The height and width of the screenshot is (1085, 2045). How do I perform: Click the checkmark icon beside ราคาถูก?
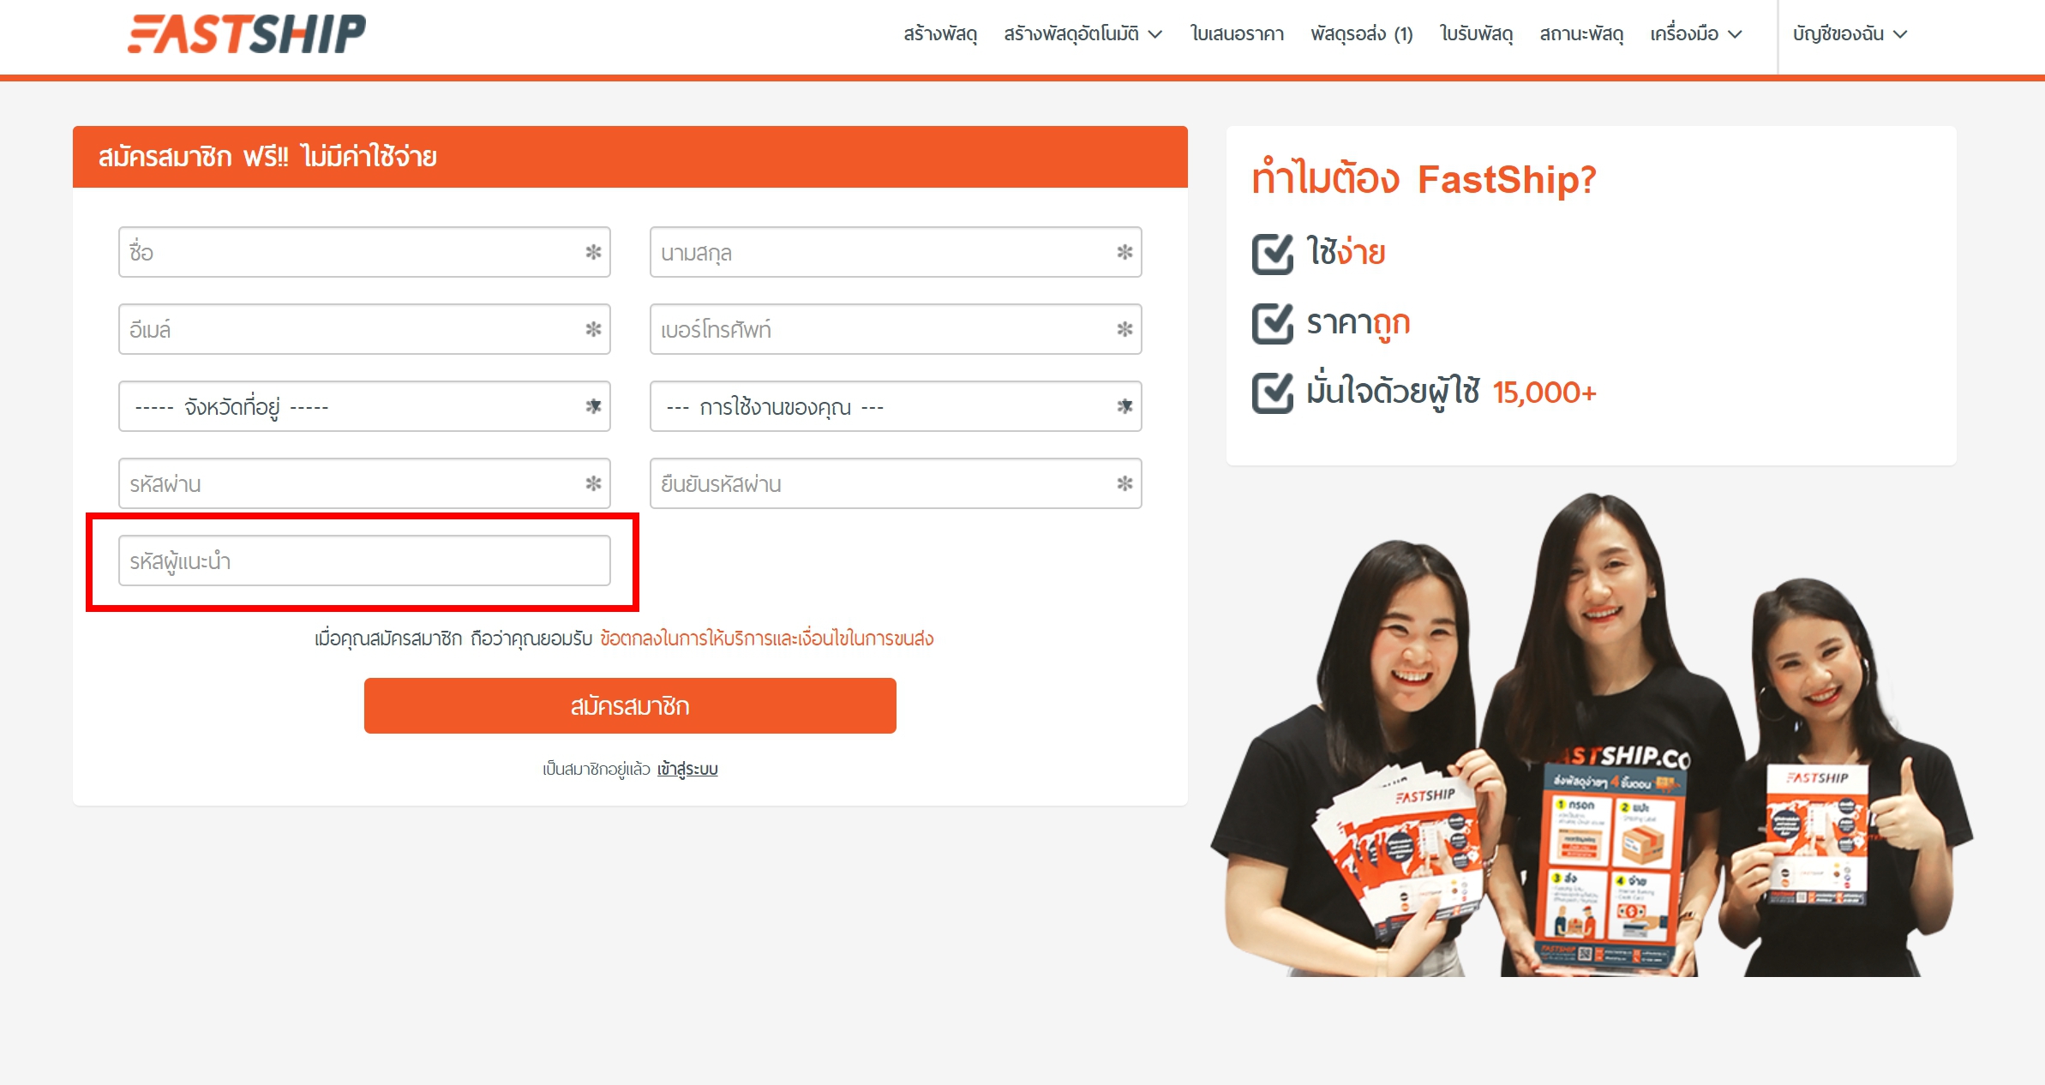[x=1272, y=323]
